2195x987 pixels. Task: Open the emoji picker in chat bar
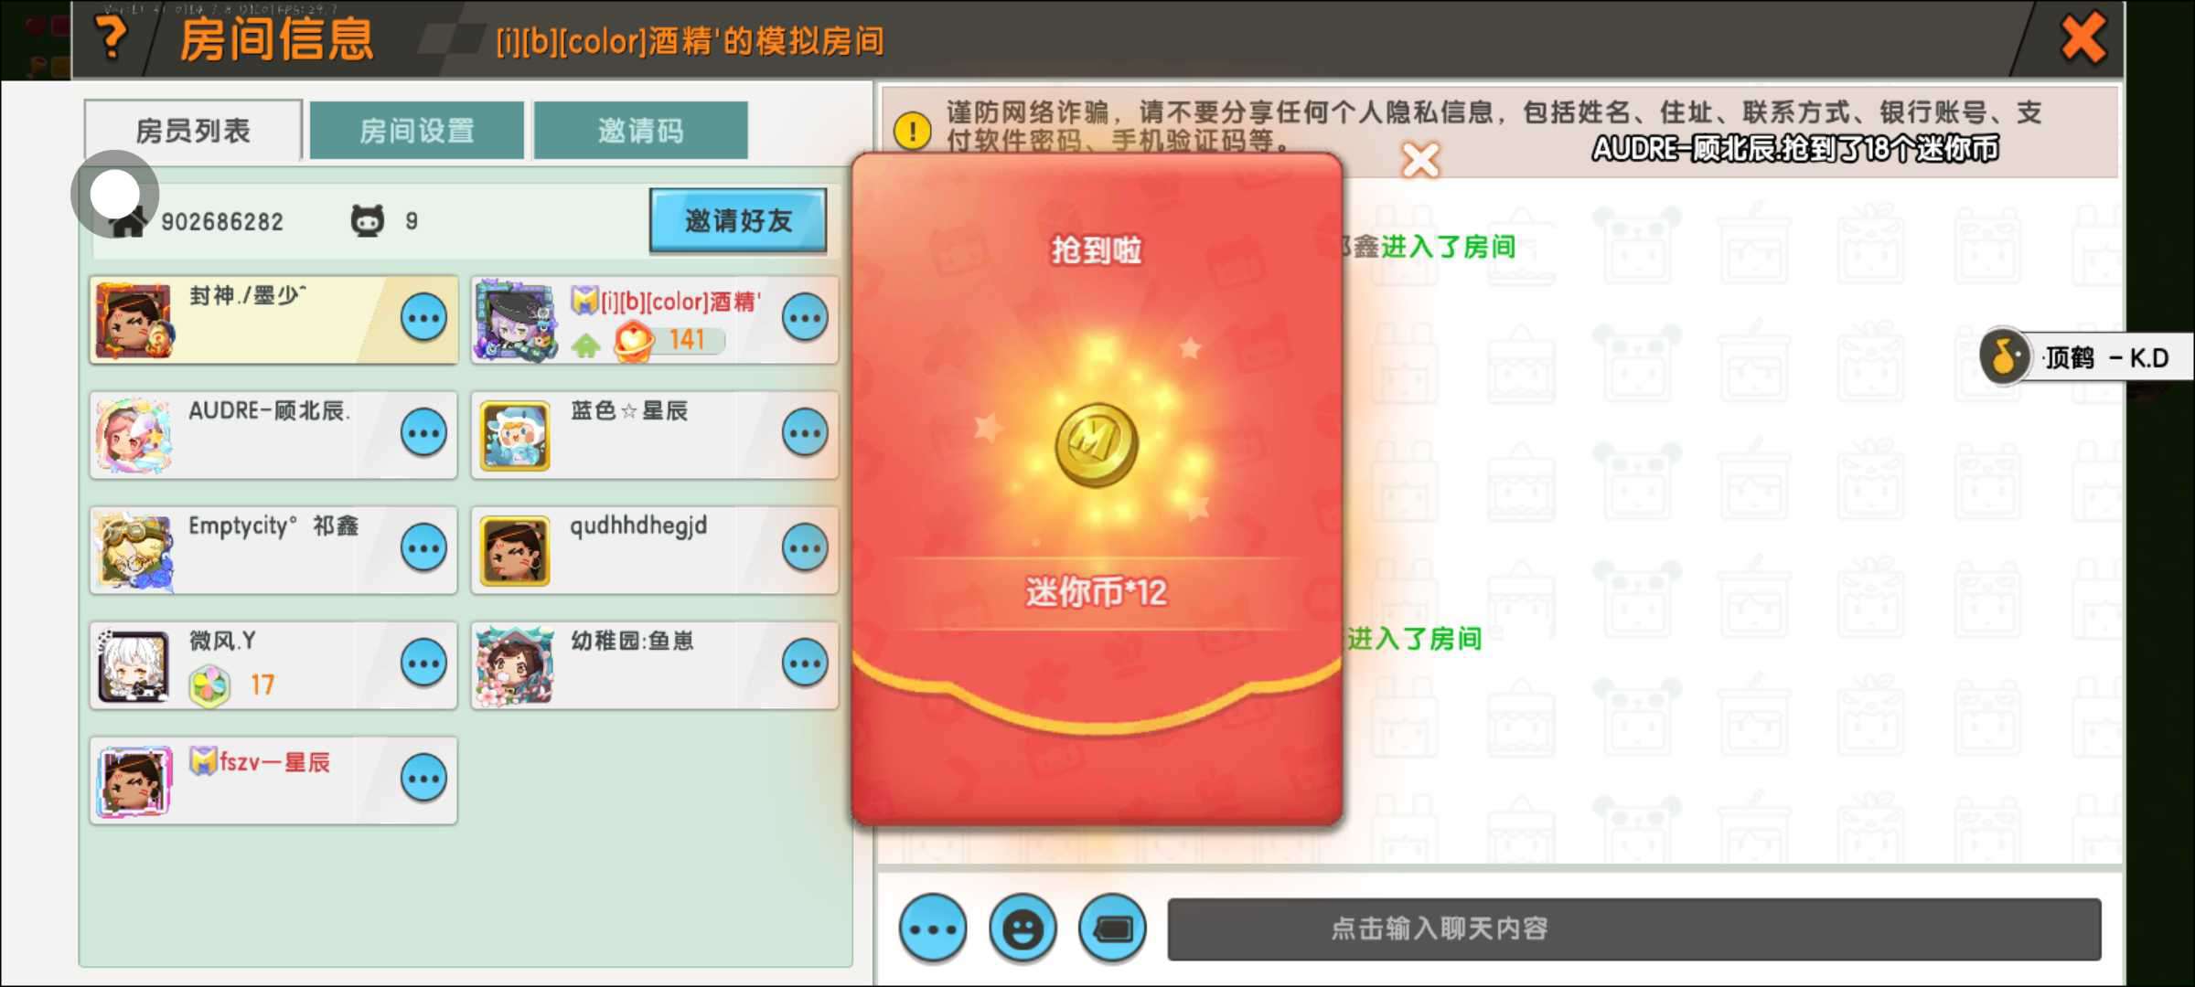[1023, 929]
